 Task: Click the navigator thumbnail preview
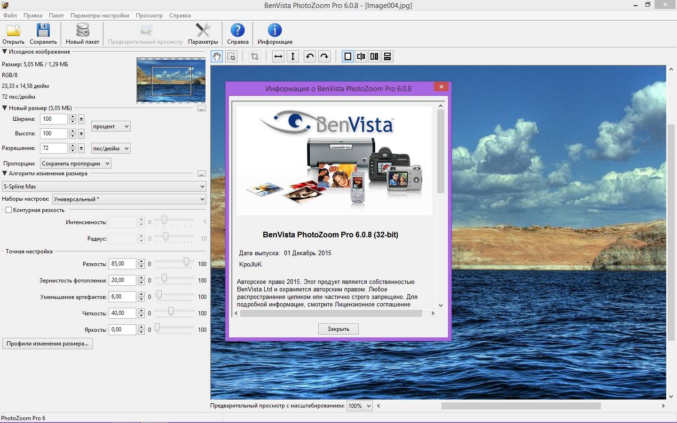pyautogui.click(x=171, y=80)
